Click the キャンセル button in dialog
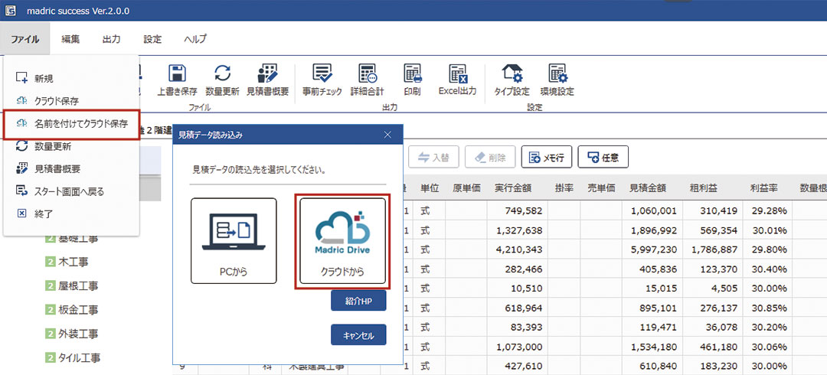The width and height of the screenshot is (827, 375). (358, 334)
